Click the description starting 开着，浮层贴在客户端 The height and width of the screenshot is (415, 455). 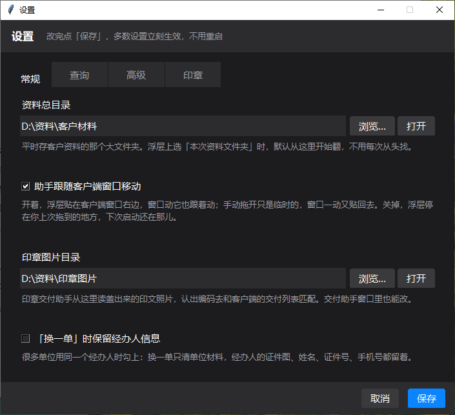tap(227, 210)
